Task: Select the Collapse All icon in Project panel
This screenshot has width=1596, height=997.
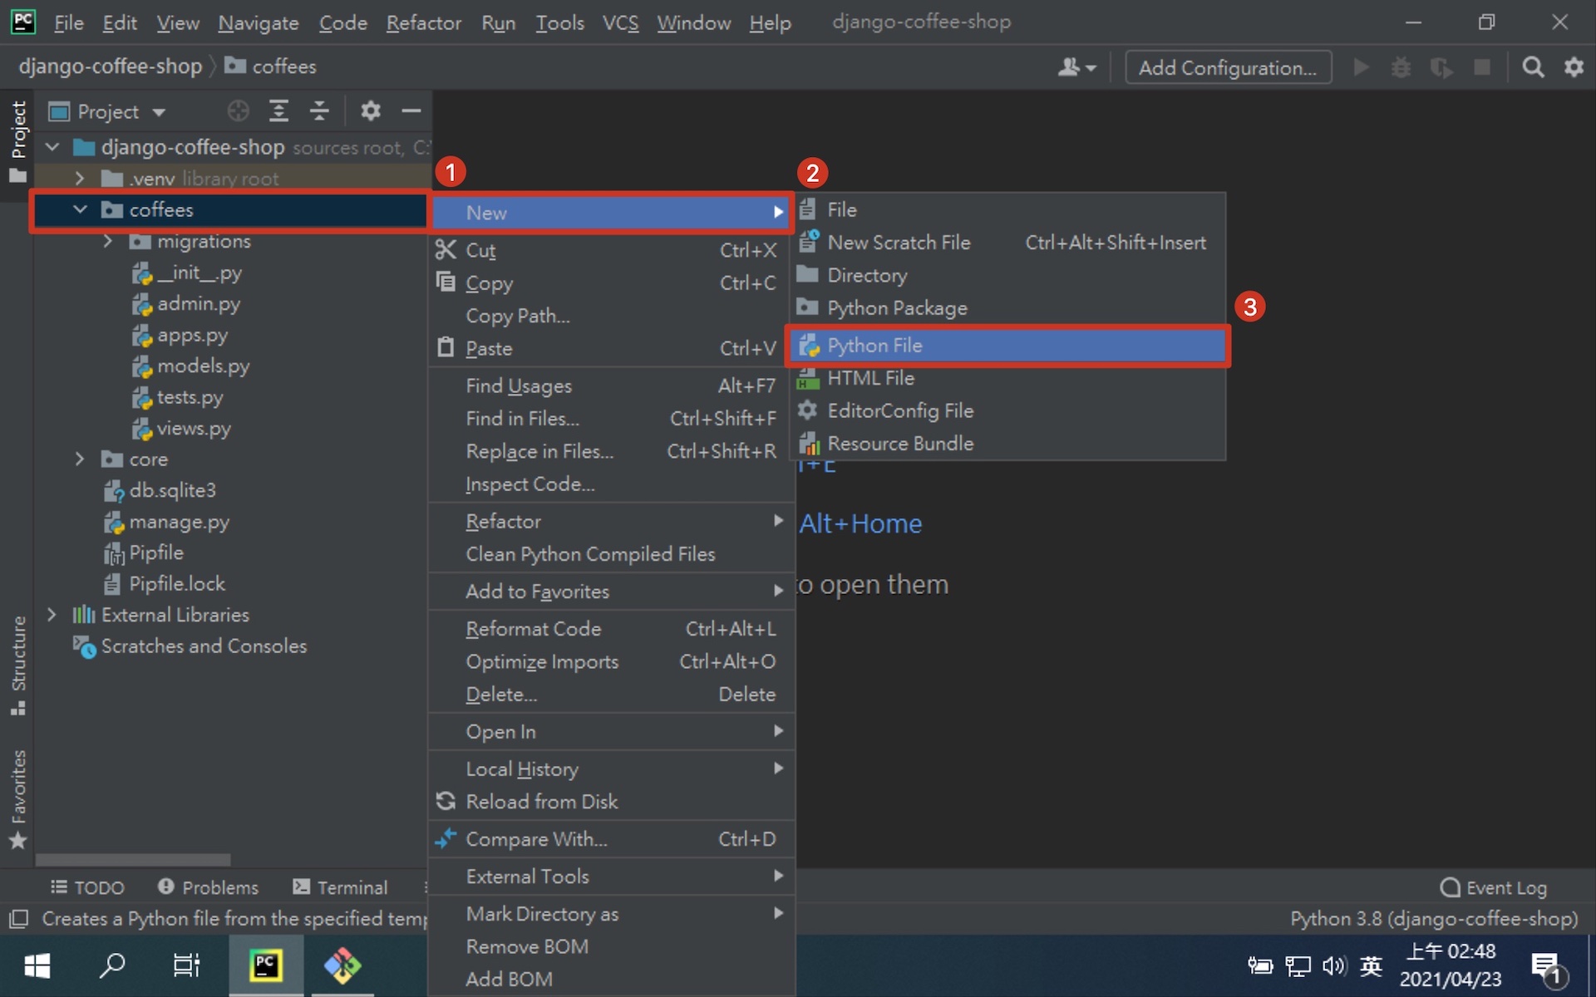Action: click(x=322, y=111)
